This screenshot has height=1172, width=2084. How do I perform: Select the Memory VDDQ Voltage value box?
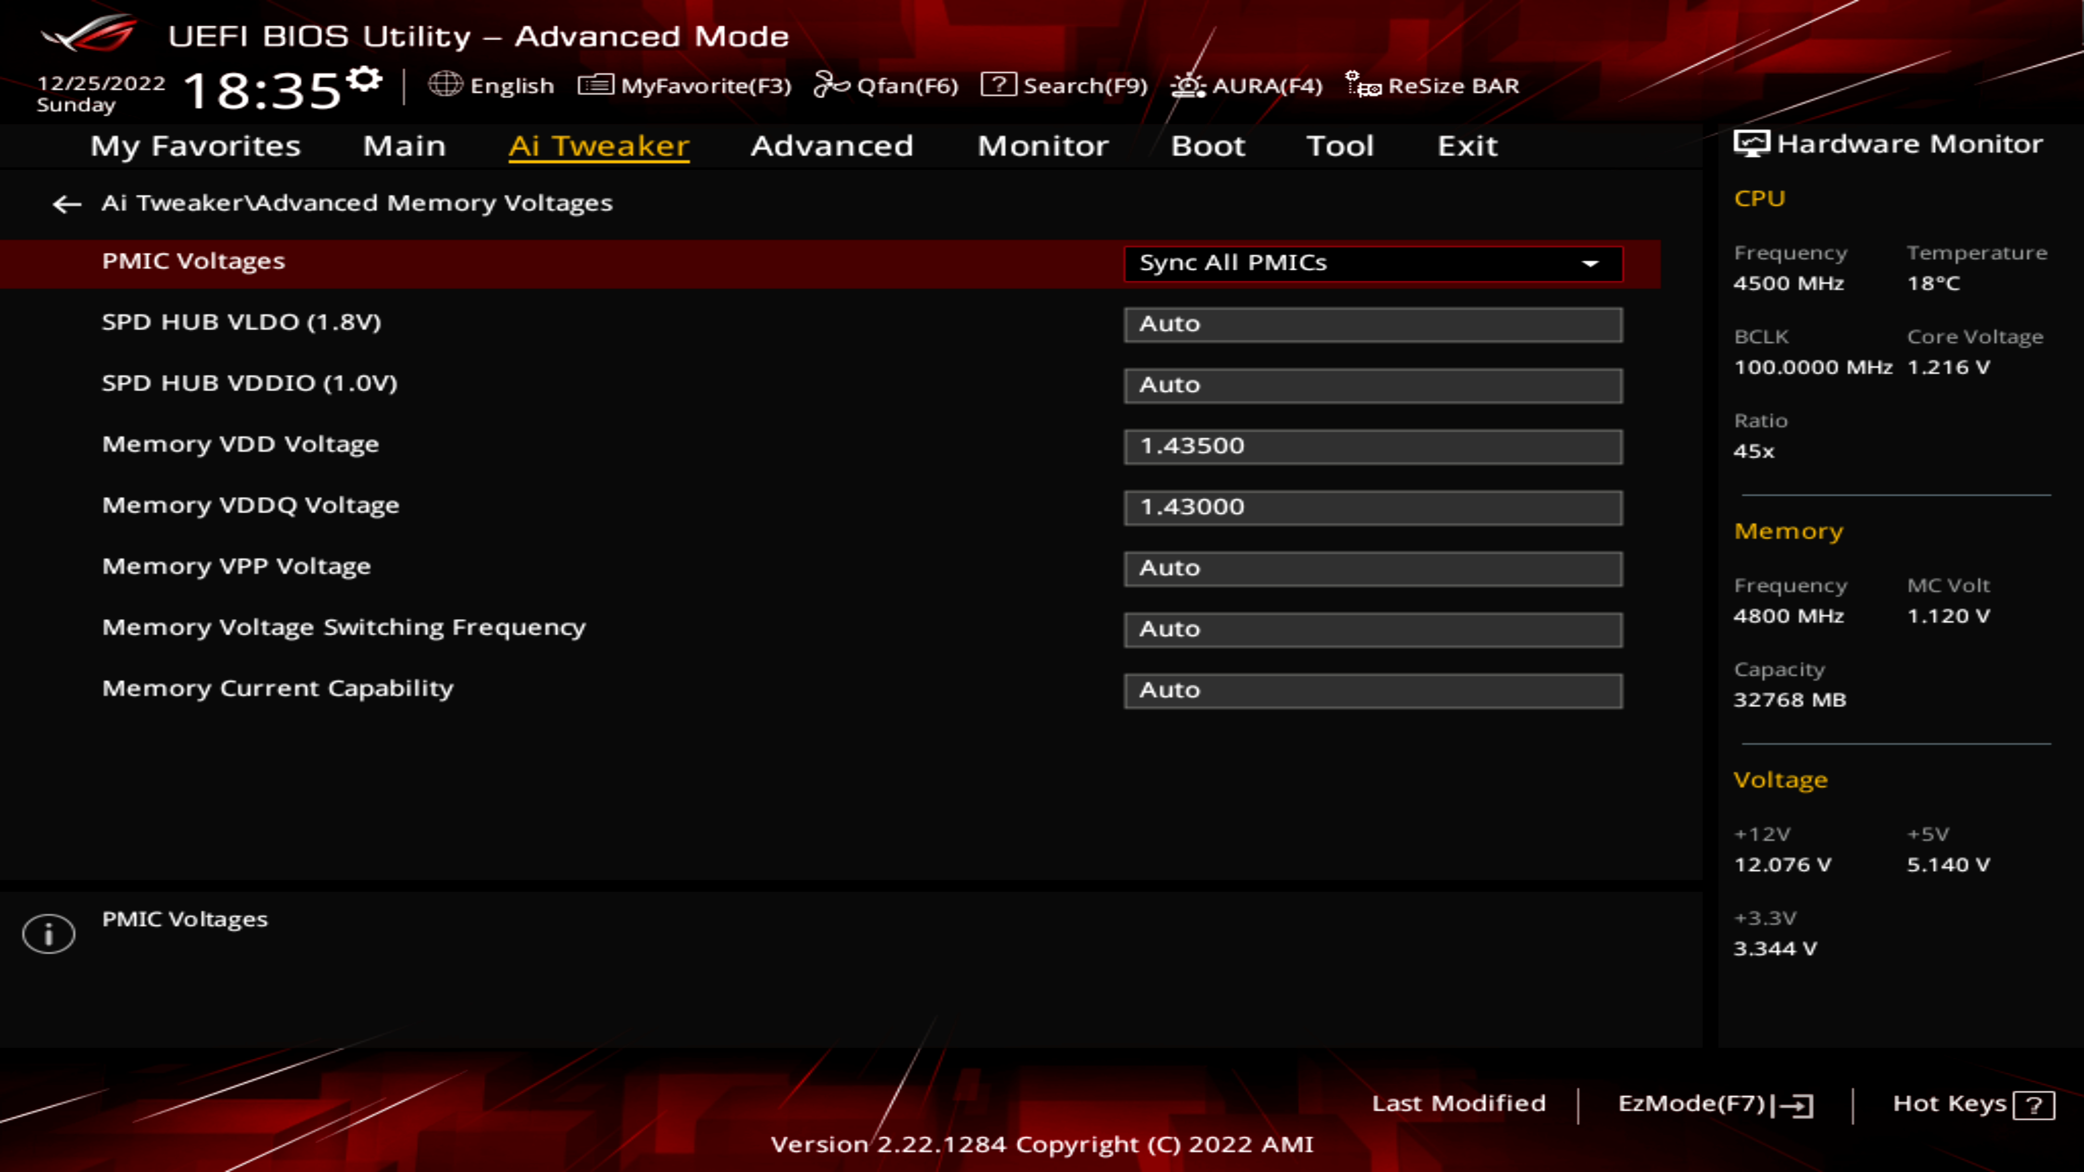pyautogui.click(x=1372, y=507)
